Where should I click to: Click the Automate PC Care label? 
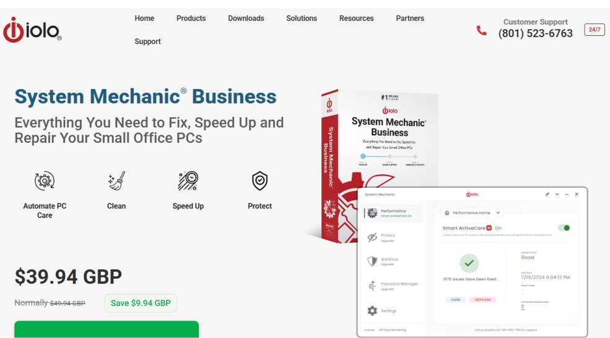[x=45, y=211]
